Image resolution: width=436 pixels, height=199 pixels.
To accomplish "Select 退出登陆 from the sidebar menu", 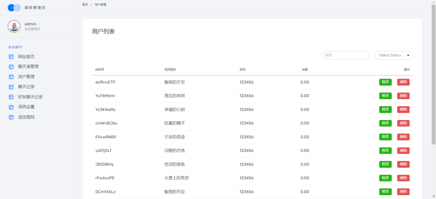I will pos(26,117).
